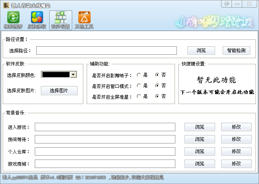Click the 个人仓库 music path field
The image size is (259, 184).
105,151
